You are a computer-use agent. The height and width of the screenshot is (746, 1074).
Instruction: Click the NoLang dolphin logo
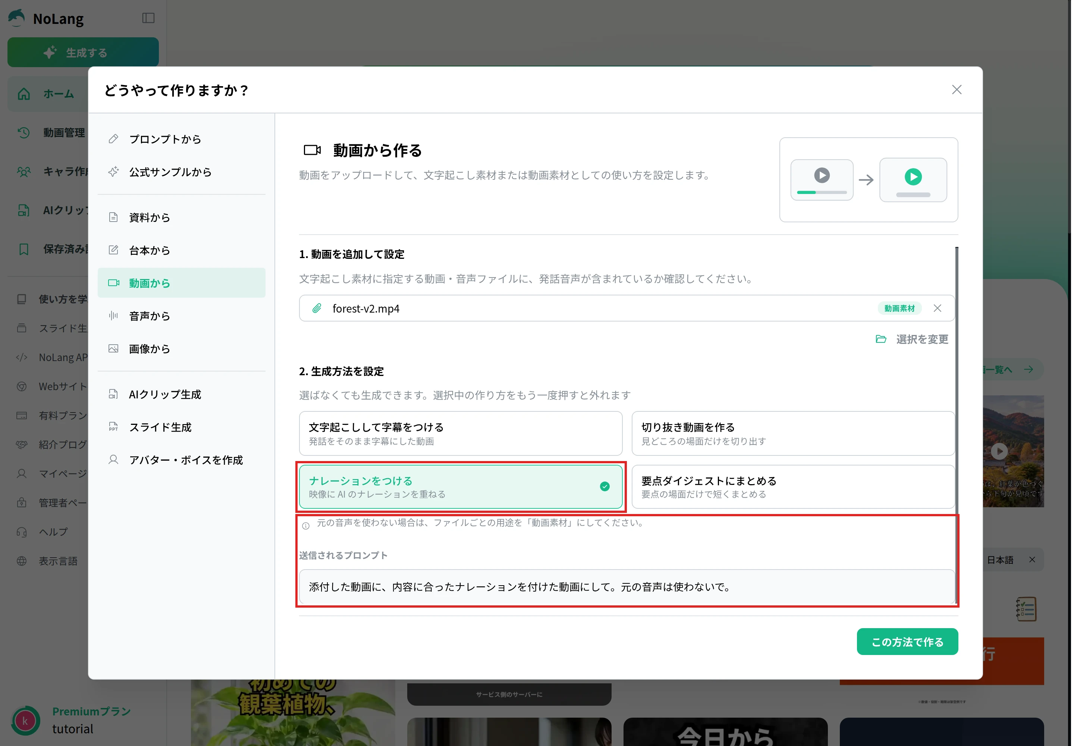[17, 18]
